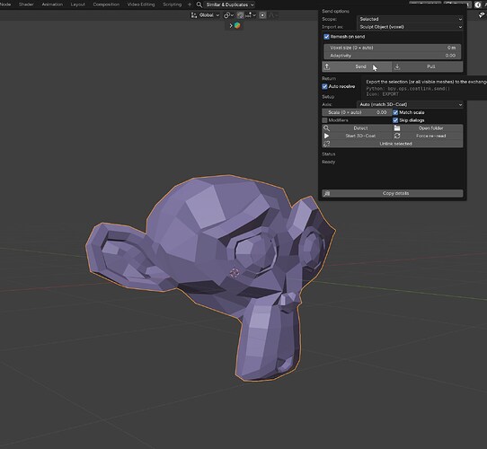Image resolution: width=487 pixels, height=449 pixels.
Task: Add a new workspace with plus icon
Action: click(190, 4)
